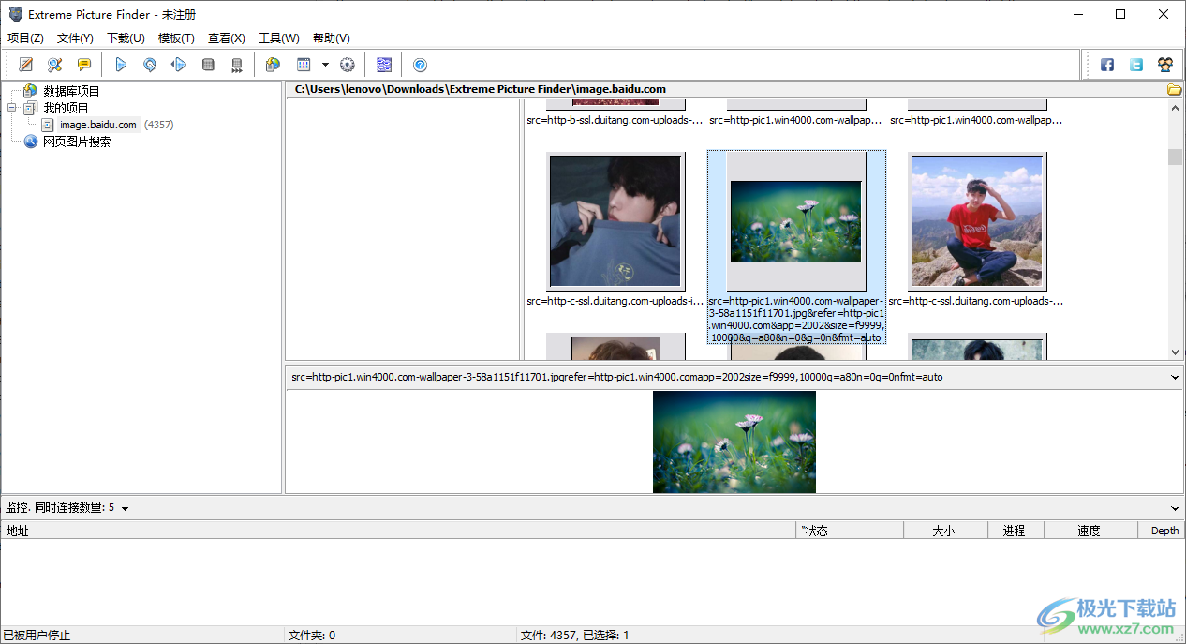Image resolution: width=1186 pixels, height=644 pixels.
Task: Sort by the 状态 column header
Action: point(850,531)
